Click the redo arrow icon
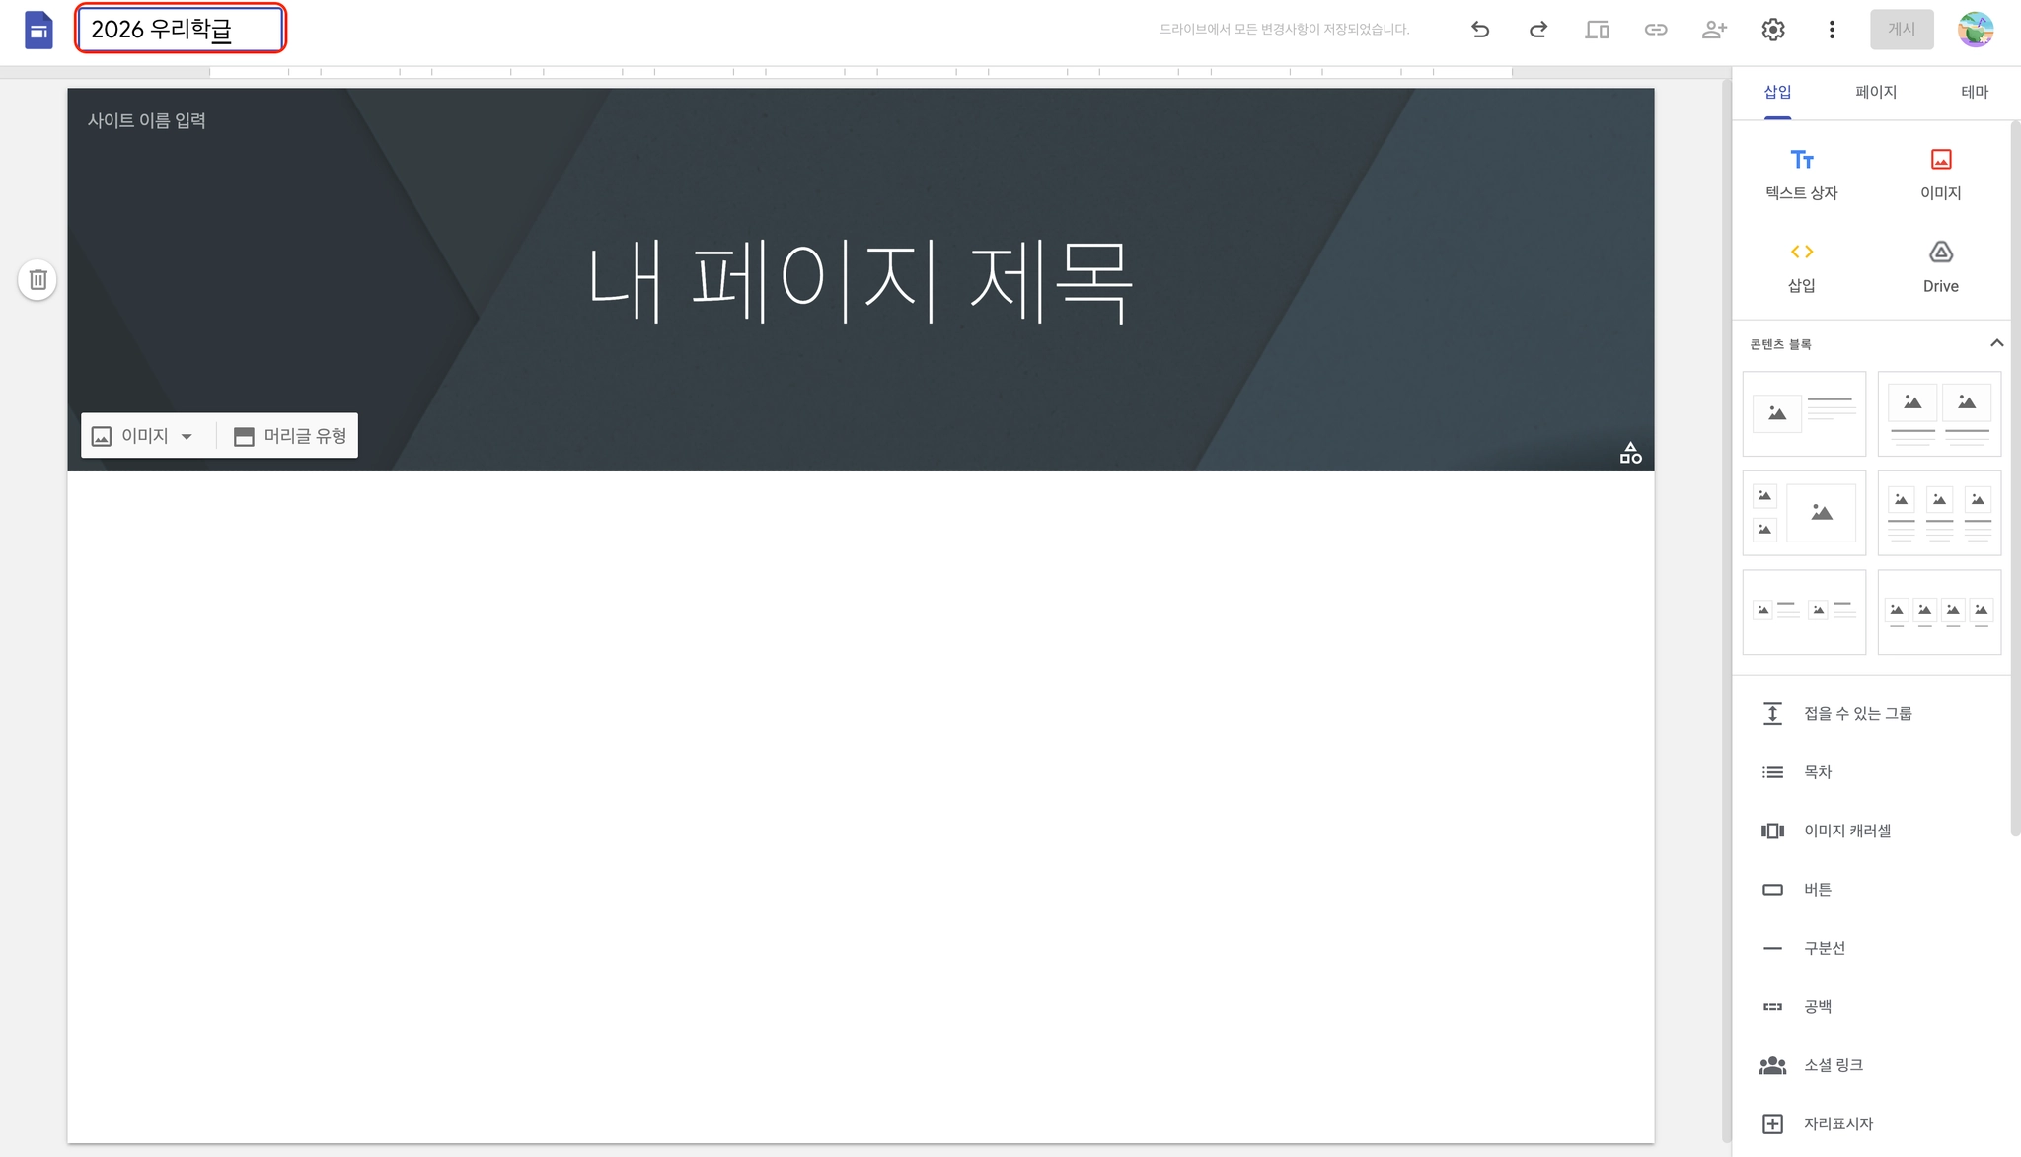Image resolution: width=2021 pixels, height=1157 pixels. [1538, 30]
